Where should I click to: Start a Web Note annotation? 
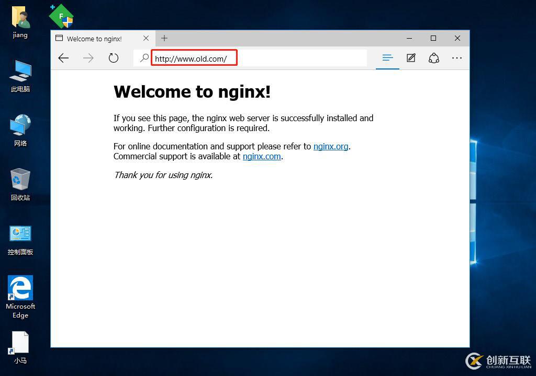411,58
